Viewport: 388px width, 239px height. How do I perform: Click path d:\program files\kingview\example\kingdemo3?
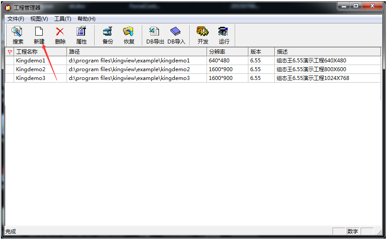pos(129,78)
